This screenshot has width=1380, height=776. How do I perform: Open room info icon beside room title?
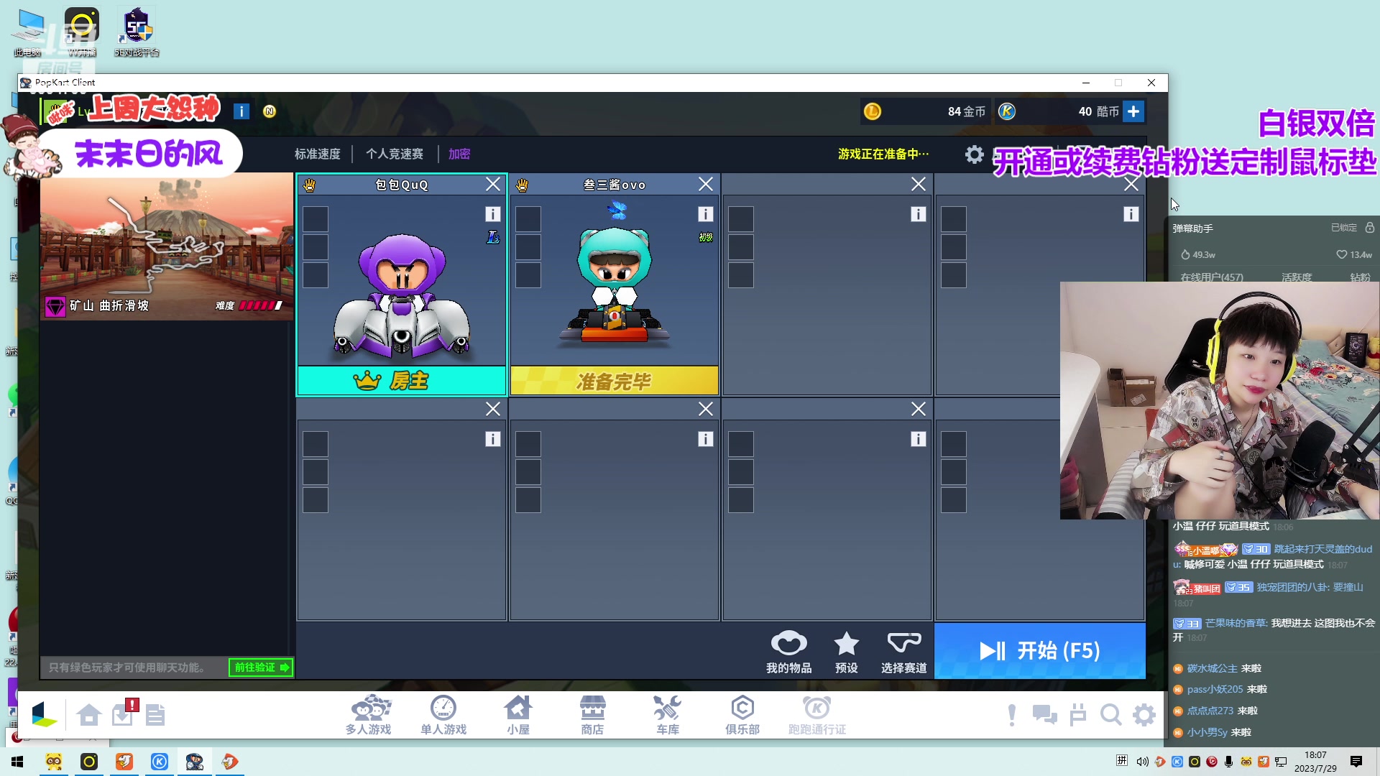point(241,111)
